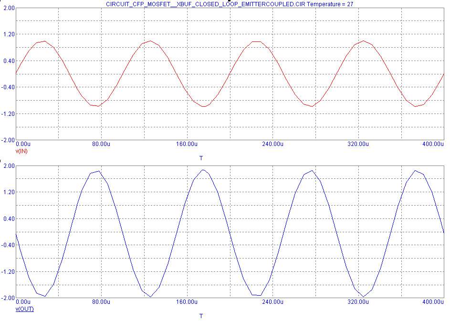Select the -2.00 y-axis value on v(OUT) plot
Screen dimensions: 450x321
point(8,298)
